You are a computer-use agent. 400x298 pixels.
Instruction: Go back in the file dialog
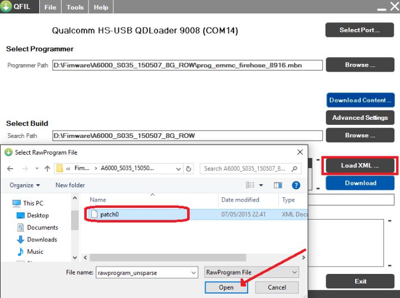click(10, 169)
